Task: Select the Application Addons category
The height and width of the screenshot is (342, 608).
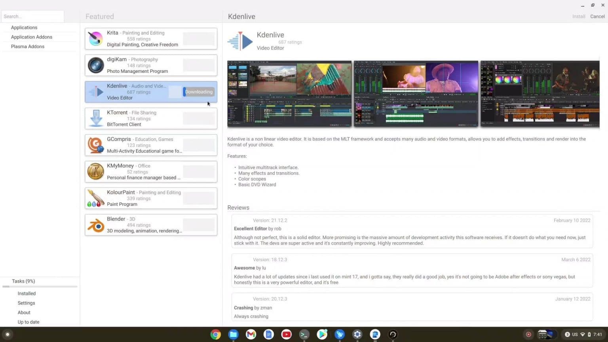Action: point(32,37)
